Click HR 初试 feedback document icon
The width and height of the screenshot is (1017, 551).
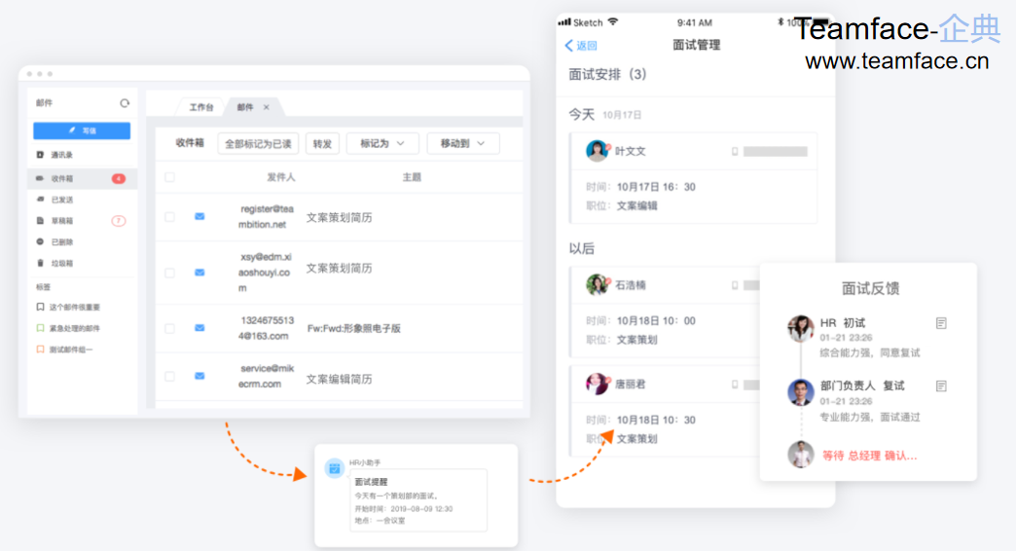tap(942, 323)
